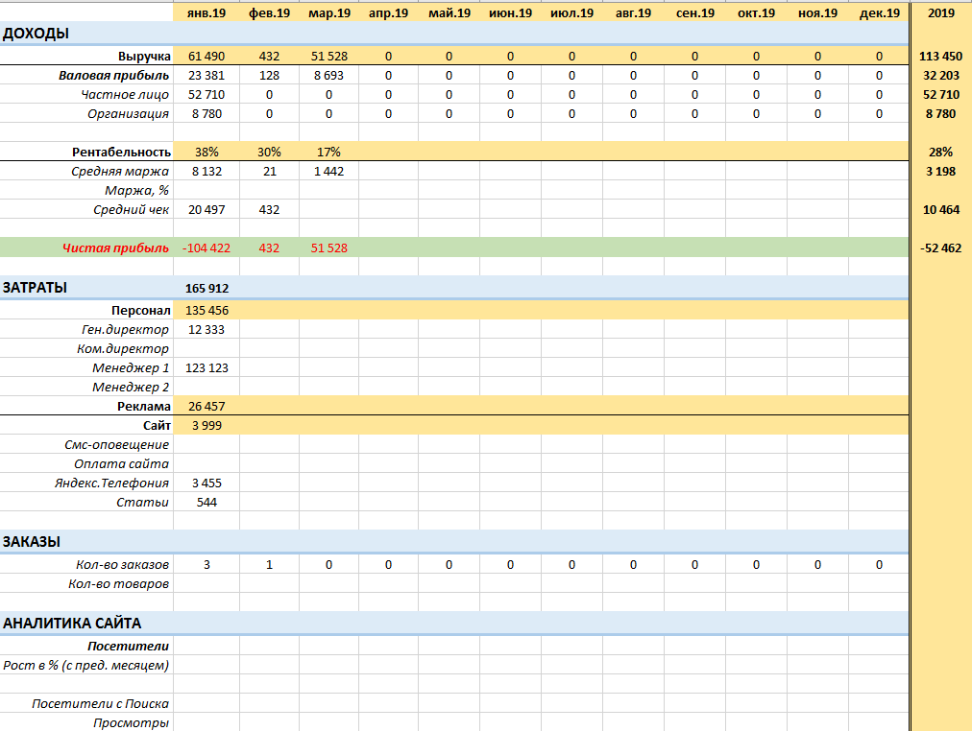
Task: Select profitability cell 38%
Action: click(x=207, y=153)
